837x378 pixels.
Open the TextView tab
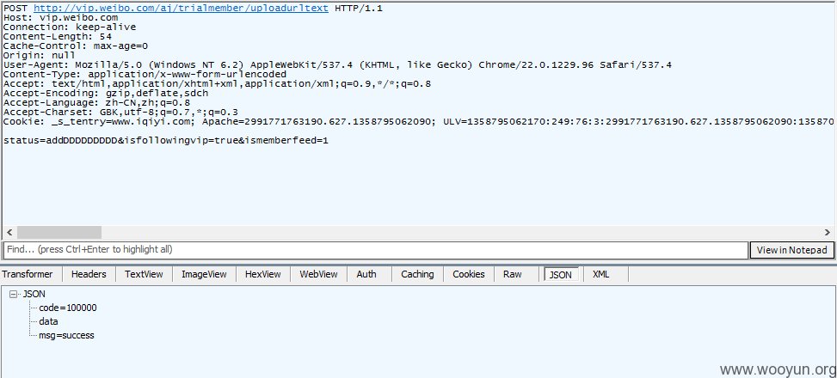click(x=144, y=274)
